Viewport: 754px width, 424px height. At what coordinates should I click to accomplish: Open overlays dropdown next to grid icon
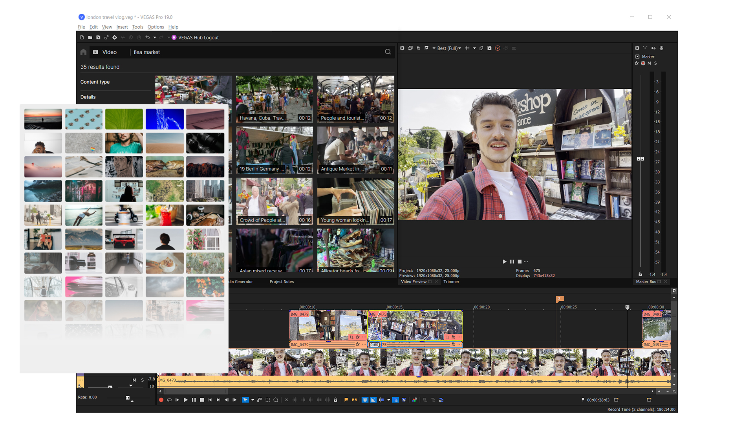coord(474,48)
